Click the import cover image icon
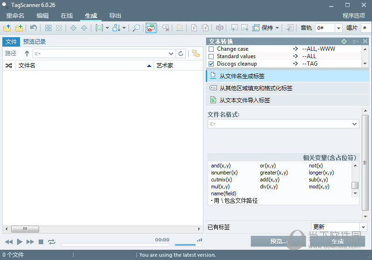The height and width of the screenshot is (260, 372). tap(234, 28)
